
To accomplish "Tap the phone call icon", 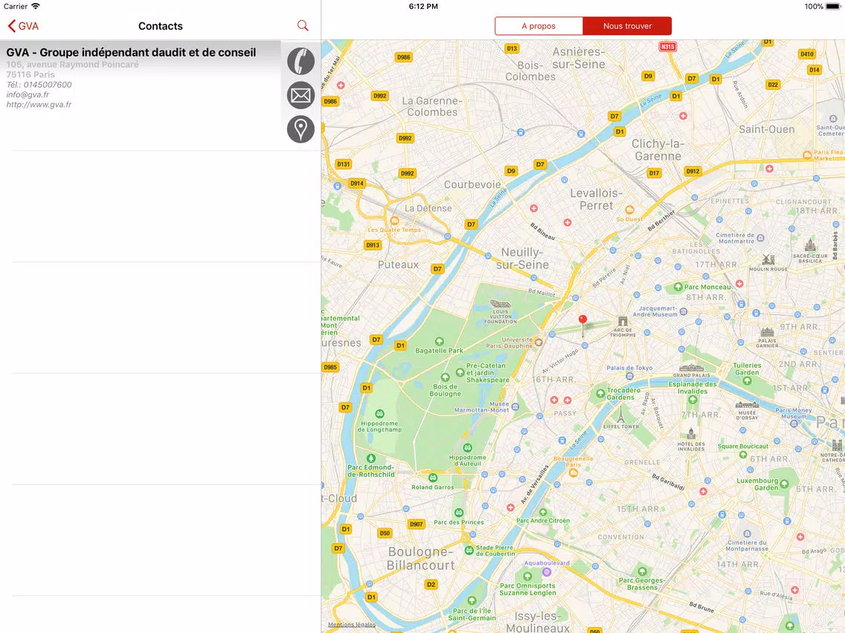I will point(301,61).
